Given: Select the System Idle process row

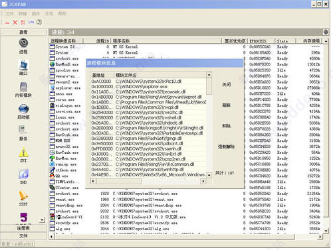Looking at the screenshot, I should (x=185, y=47).
